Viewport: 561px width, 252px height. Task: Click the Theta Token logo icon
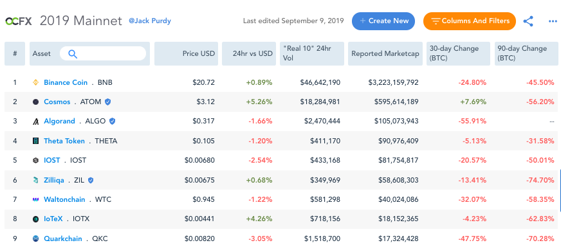point(35,141)
